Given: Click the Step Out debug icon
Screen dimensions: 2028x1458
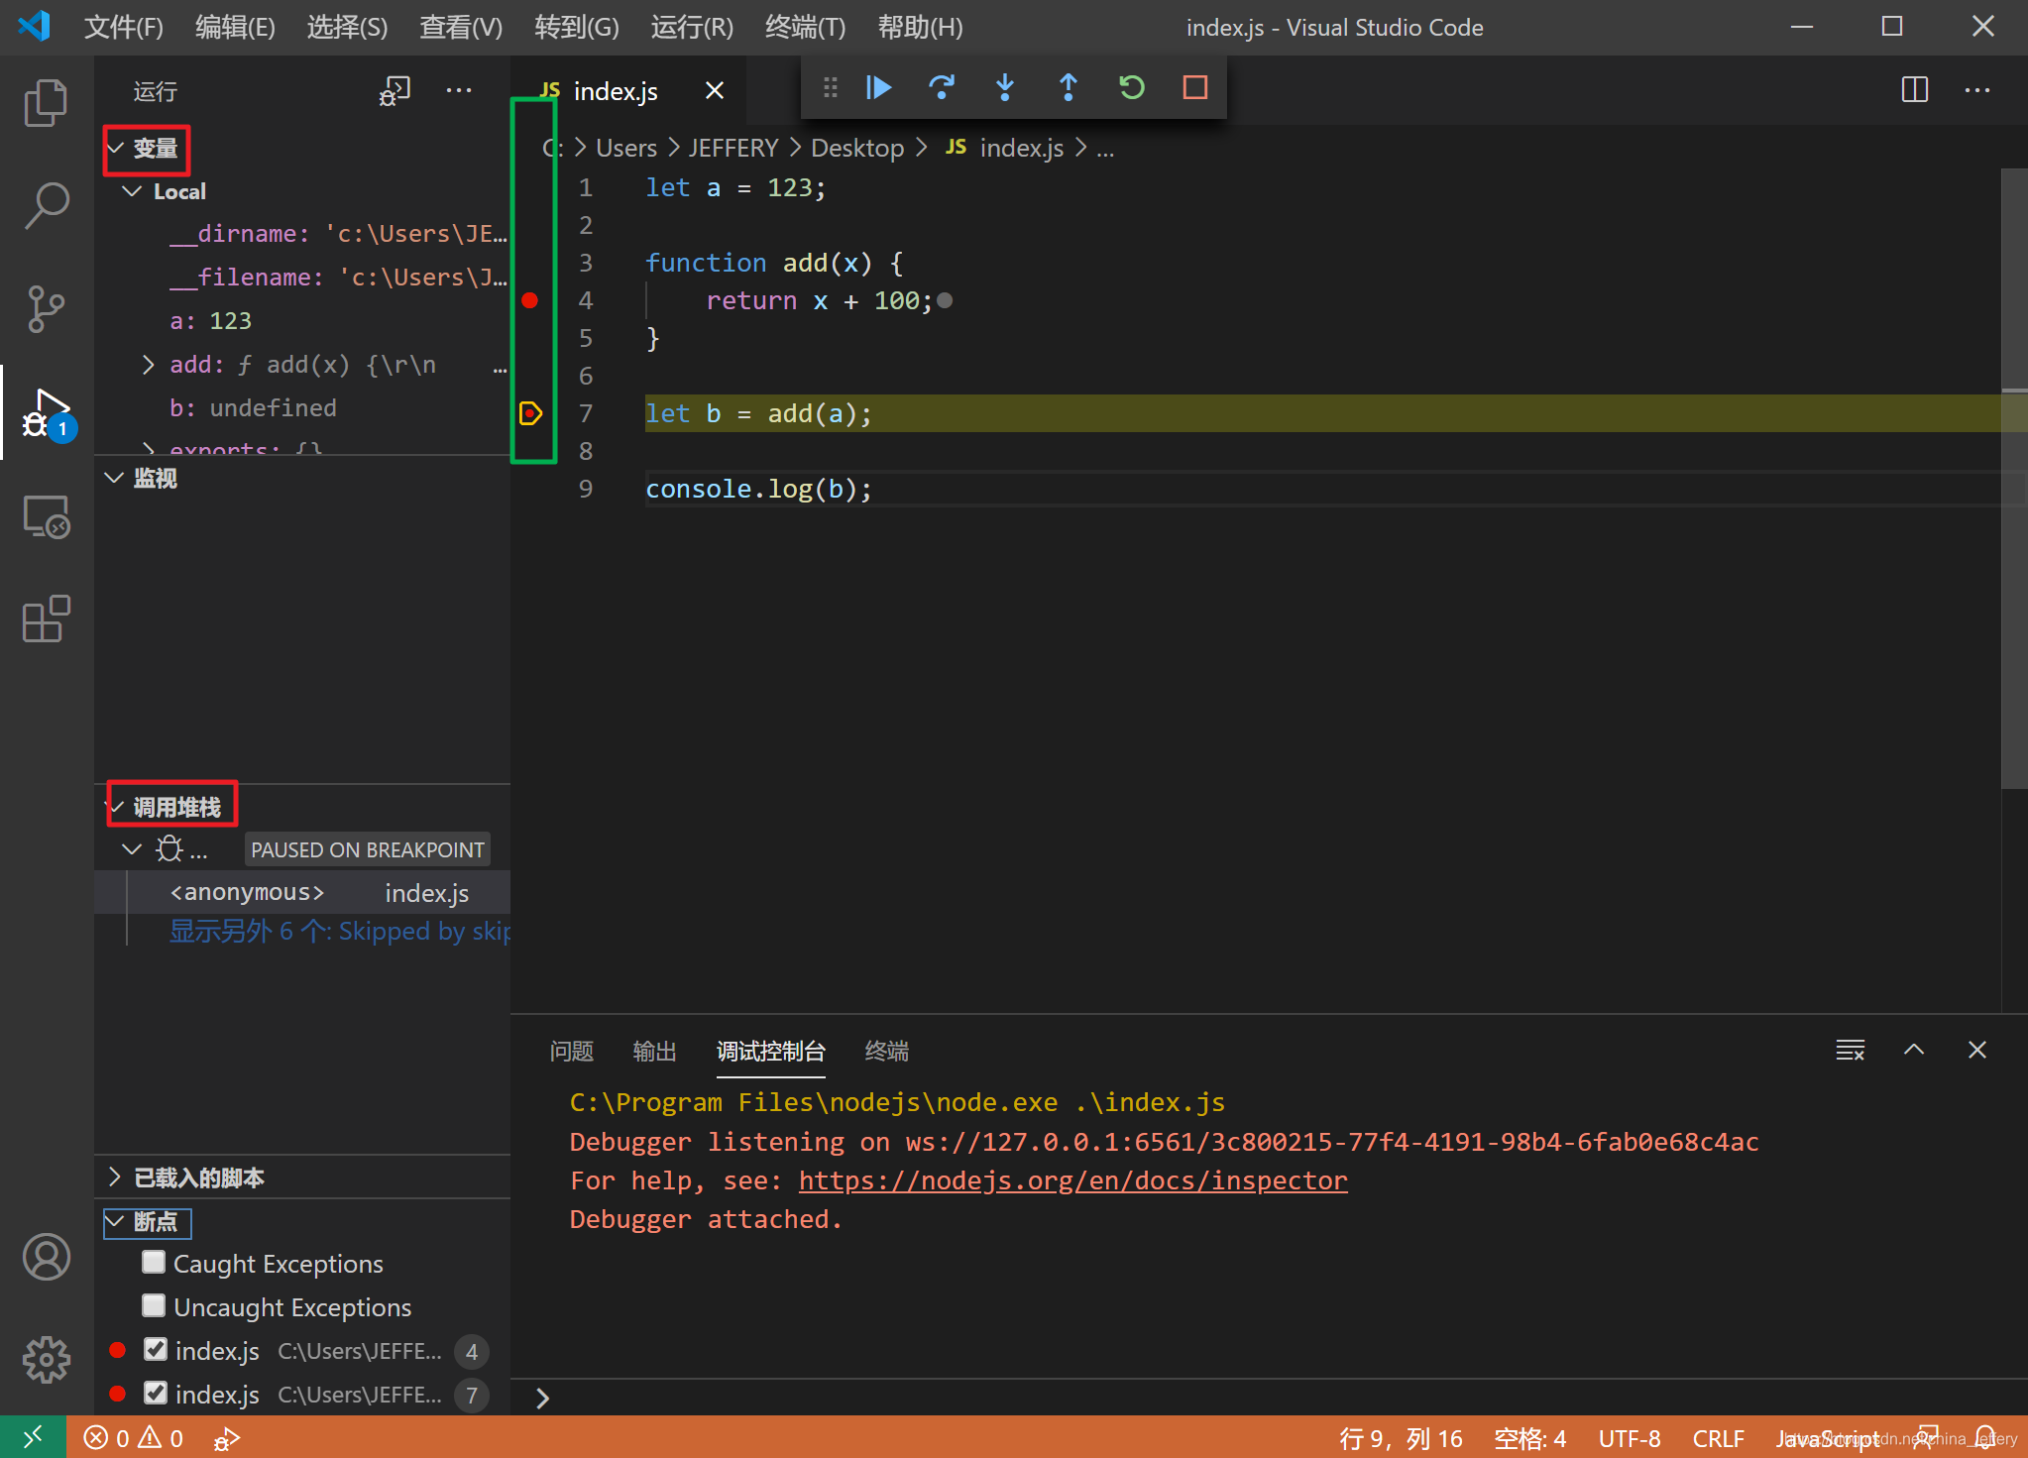Looking at the screenshot, I should [x=1069, y=88].
